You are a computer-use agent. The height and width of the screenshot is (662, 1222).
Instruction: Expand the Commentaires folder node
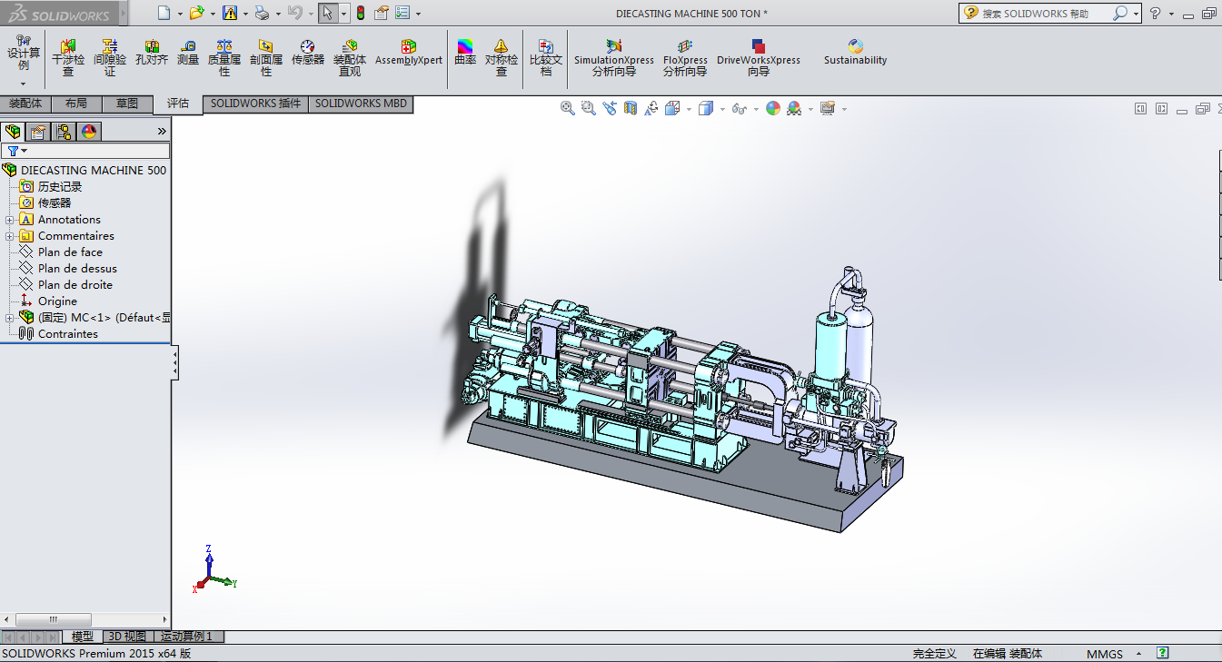pyautogui.click(x=10, y=236)
